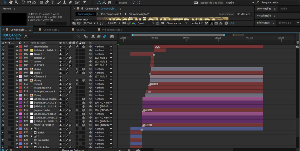This screenshot has width=300, height=151.
Task: Select the Brush tool
Action: (59, 2)
